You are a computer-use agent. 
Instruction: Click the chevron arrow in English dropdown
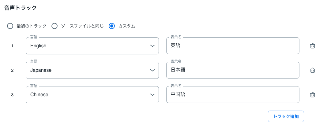click(152, 46)
